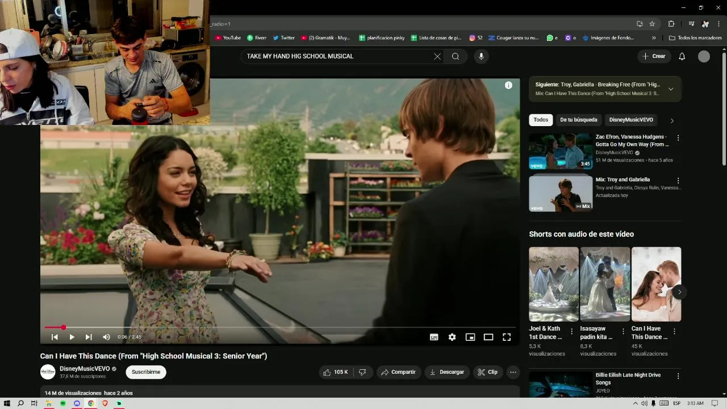Open YouTube notifications bell
This screenshot has width=727, height=409.
(x=682, y=56)
